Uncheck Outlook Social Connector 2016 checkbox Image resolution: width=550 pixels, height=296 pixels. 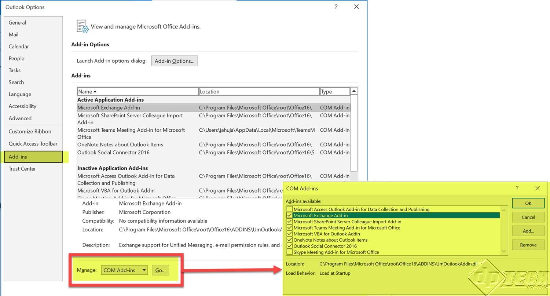(x=290, y=246)
